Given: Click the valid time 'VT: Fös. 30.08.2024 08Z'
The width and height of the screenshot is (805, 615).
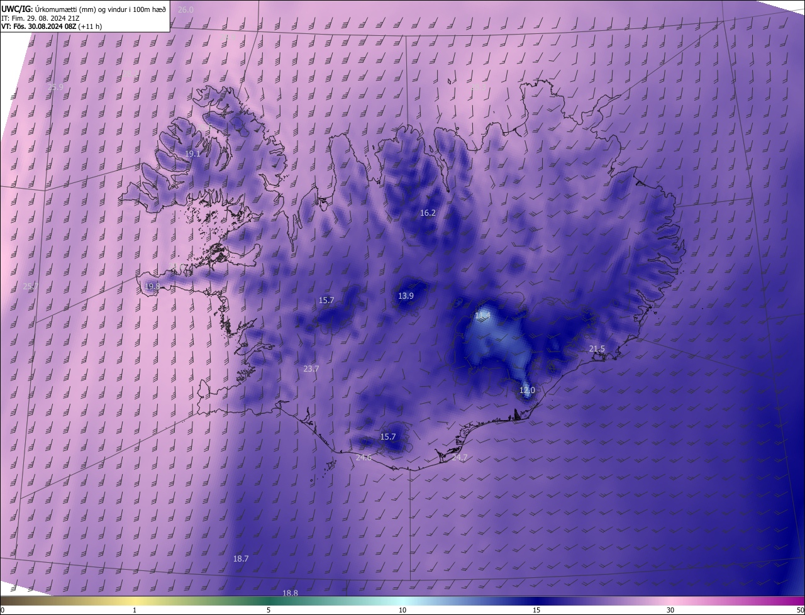Looking at the screenshot, I should click(38, 26).
